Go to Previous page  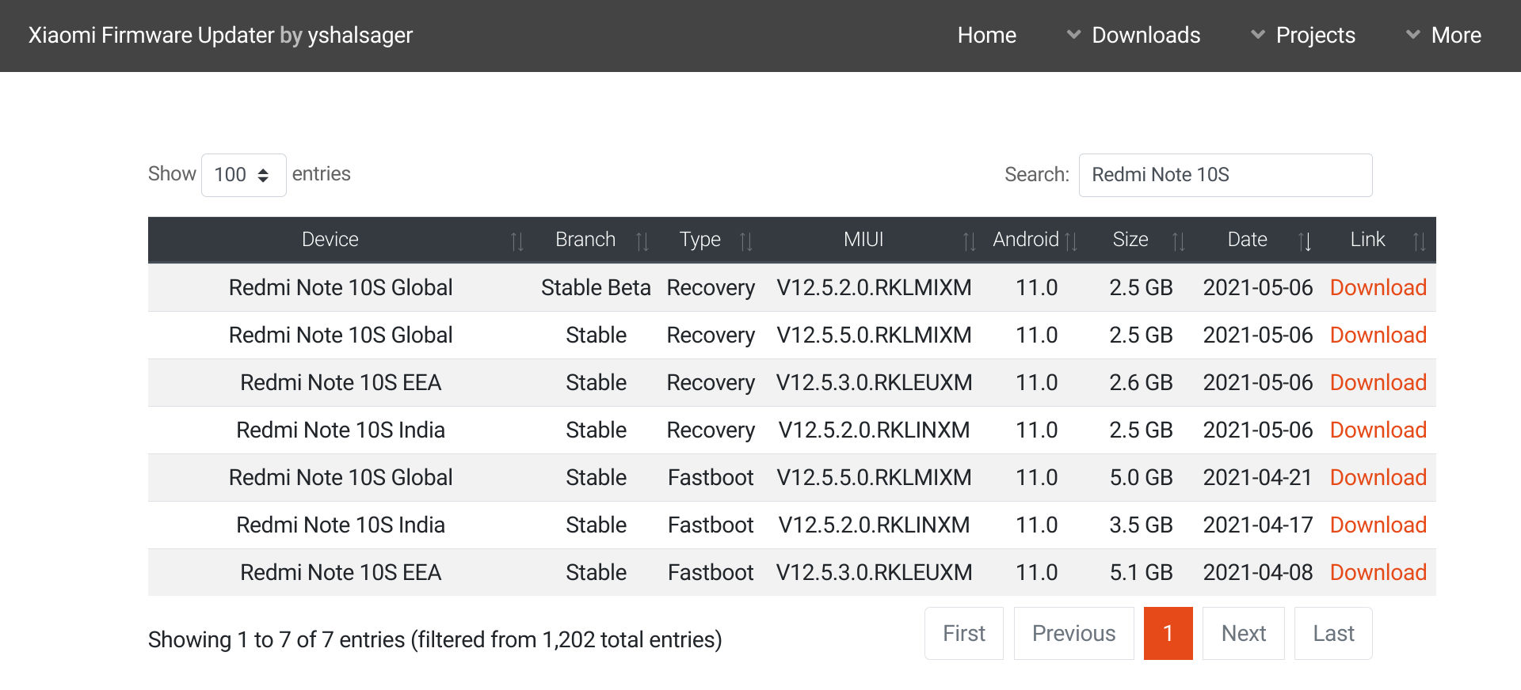1073,634
